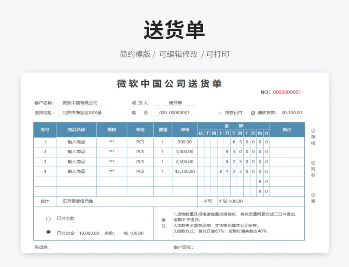The image size is (349, 267).
Task: Click the unit price 2,500.00
Action: pyautogui.click(x=185, y=162)
